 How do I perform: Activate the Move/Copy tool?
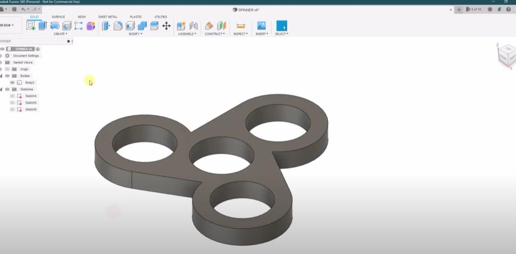166,26
